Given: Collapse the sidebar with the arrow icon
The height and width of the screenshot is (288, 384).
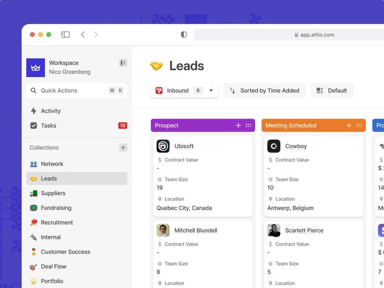Looking at the screenshot, I should point(123,63).
